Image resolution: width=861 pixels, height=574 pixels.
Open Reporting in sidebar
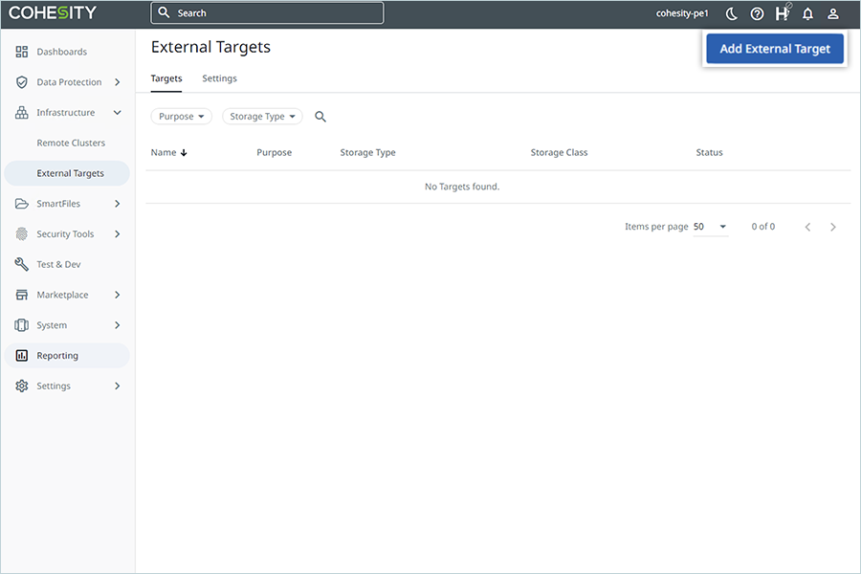(x=67, y=355)
